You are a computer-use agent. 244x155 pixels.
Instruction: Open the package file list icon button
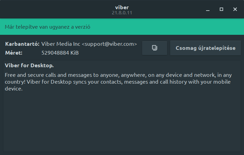(x=154, y=48)
